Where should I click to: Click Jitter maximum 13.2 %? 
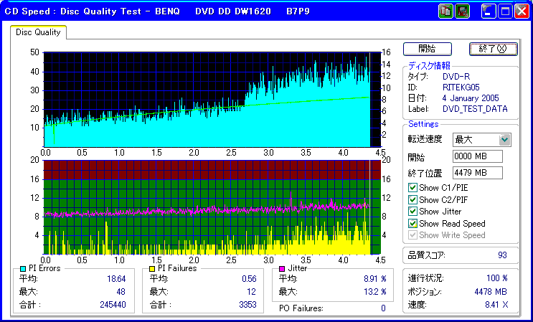coord(375,292)
